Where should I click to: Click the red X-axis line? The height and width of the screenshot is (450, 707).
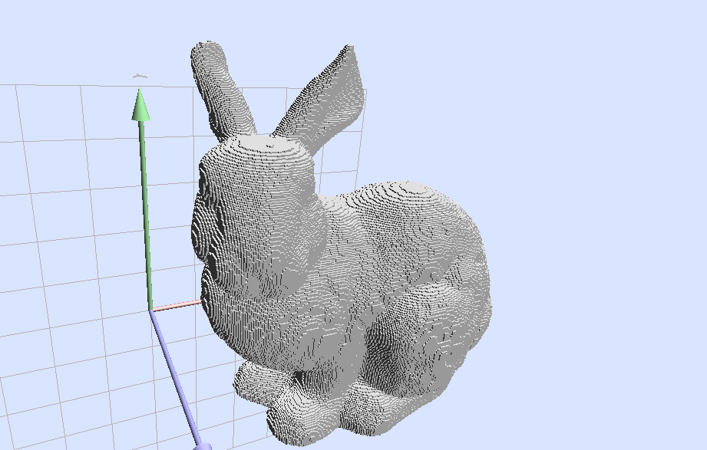click(x=177, y=305)
